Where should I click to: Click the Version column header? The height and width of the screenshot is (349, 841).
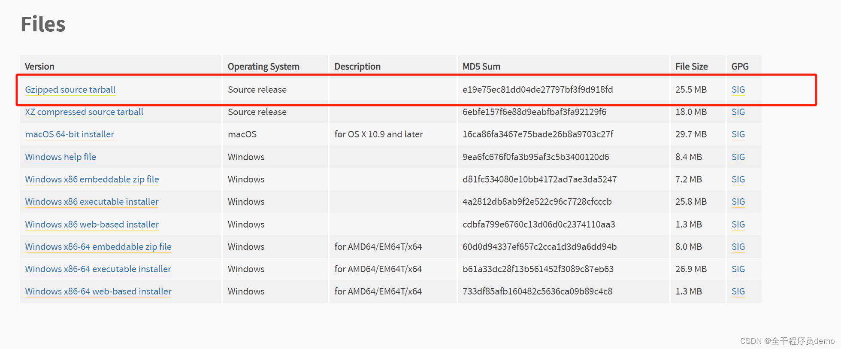coord(39,67)
